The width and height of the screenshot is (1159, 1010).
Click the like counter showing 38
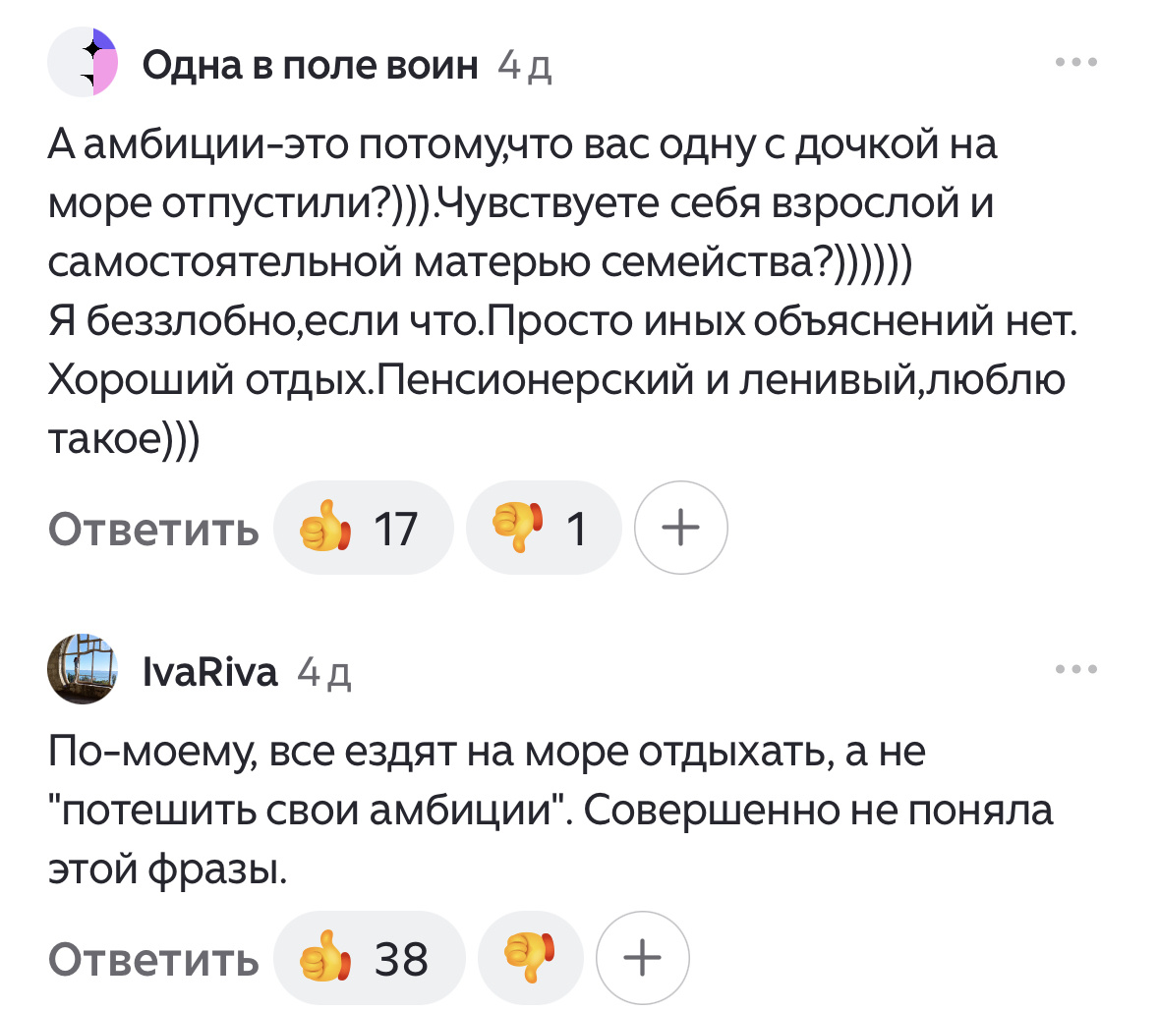click(400, 957)
